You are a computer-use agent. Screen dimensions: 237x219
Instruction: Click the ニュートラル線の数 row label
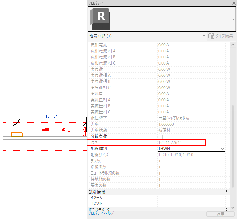[105, 173]
